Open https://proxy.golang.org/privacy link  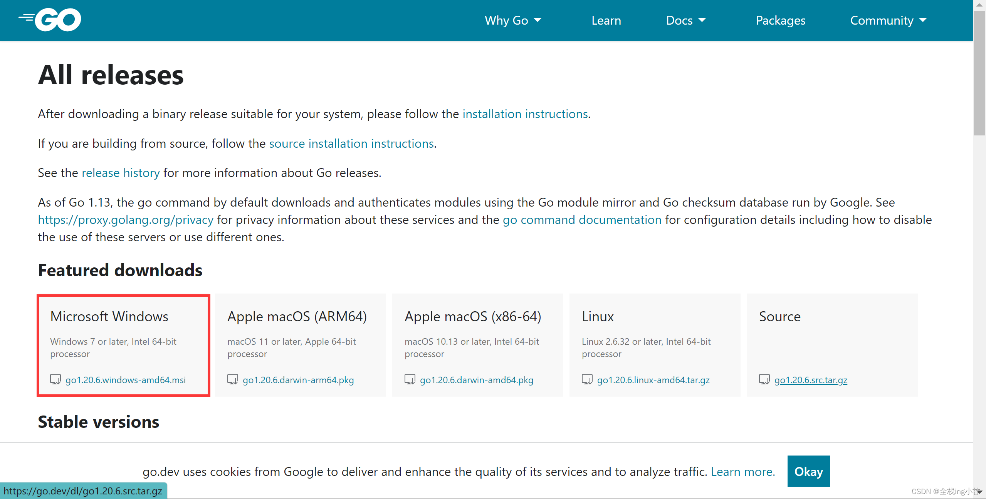pos(126,220)
